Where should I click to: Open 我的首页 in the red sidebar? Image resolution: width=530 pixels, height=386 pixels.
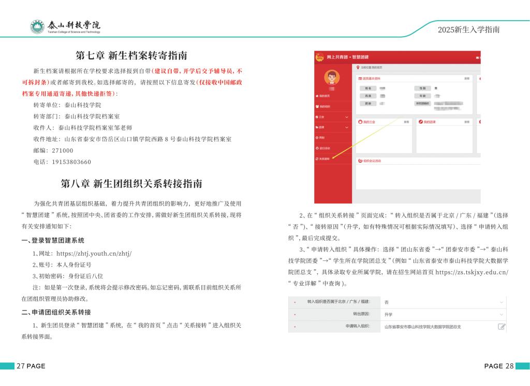click(x=323, y=97)
